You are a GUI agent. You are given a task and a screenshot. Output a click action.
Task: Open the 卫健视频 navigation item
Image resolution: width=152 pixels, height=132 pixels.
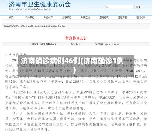pos(104,17)
